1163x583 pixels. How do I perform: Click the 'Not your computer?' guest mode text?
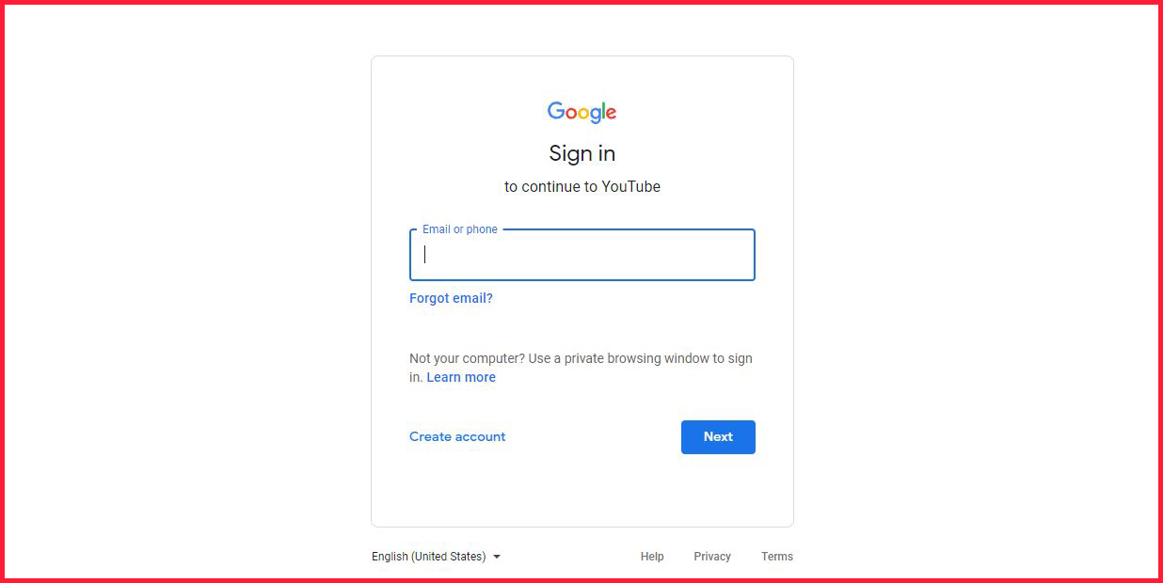click(x=467, y=358)
